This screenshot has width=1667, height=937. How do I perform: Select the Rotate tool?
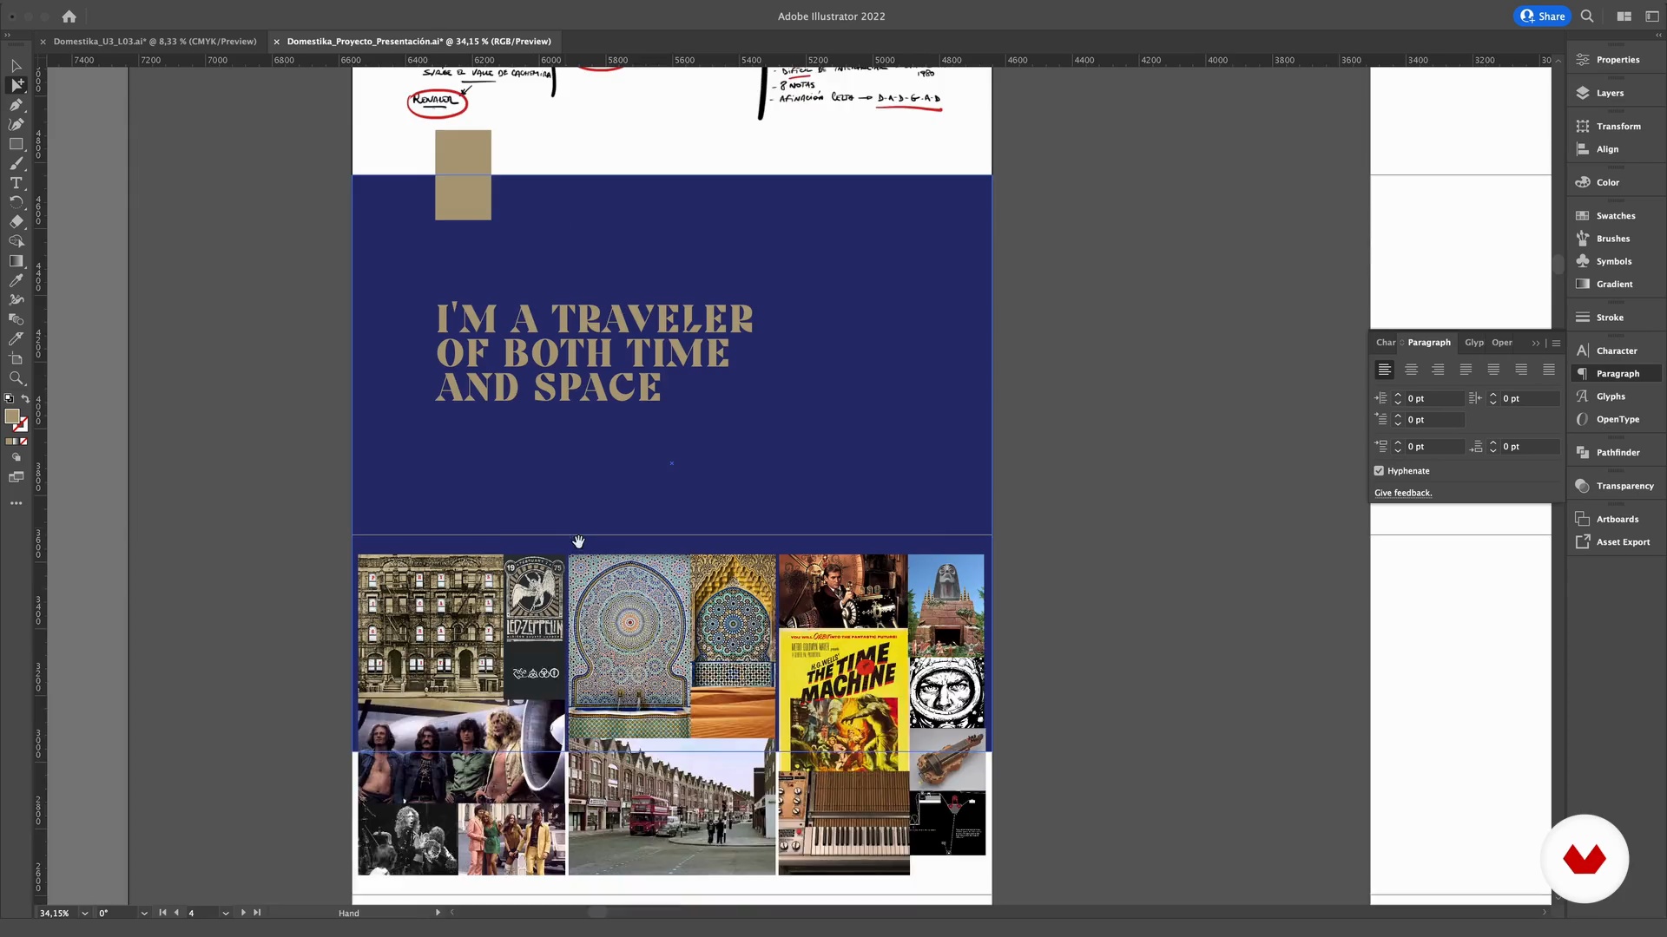[x=16, y=202]
